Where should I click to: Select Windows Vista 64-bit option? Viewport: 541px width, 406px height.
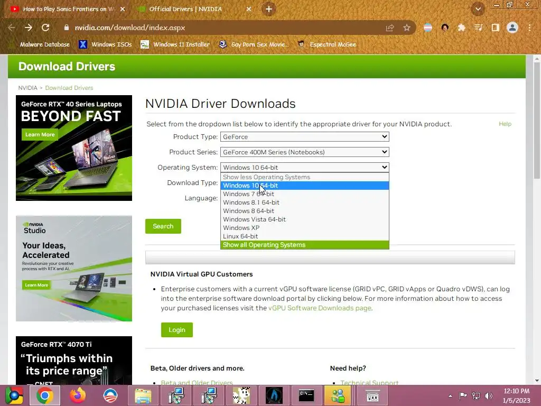pyautogui.click(x=305, y=219)
